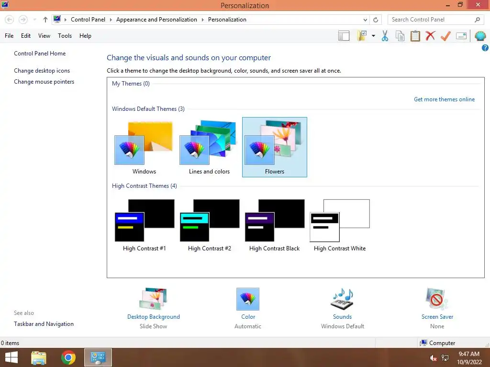The image size is (490, 367).
Task: Open the File menu
Action: click(x=9, y=35)
